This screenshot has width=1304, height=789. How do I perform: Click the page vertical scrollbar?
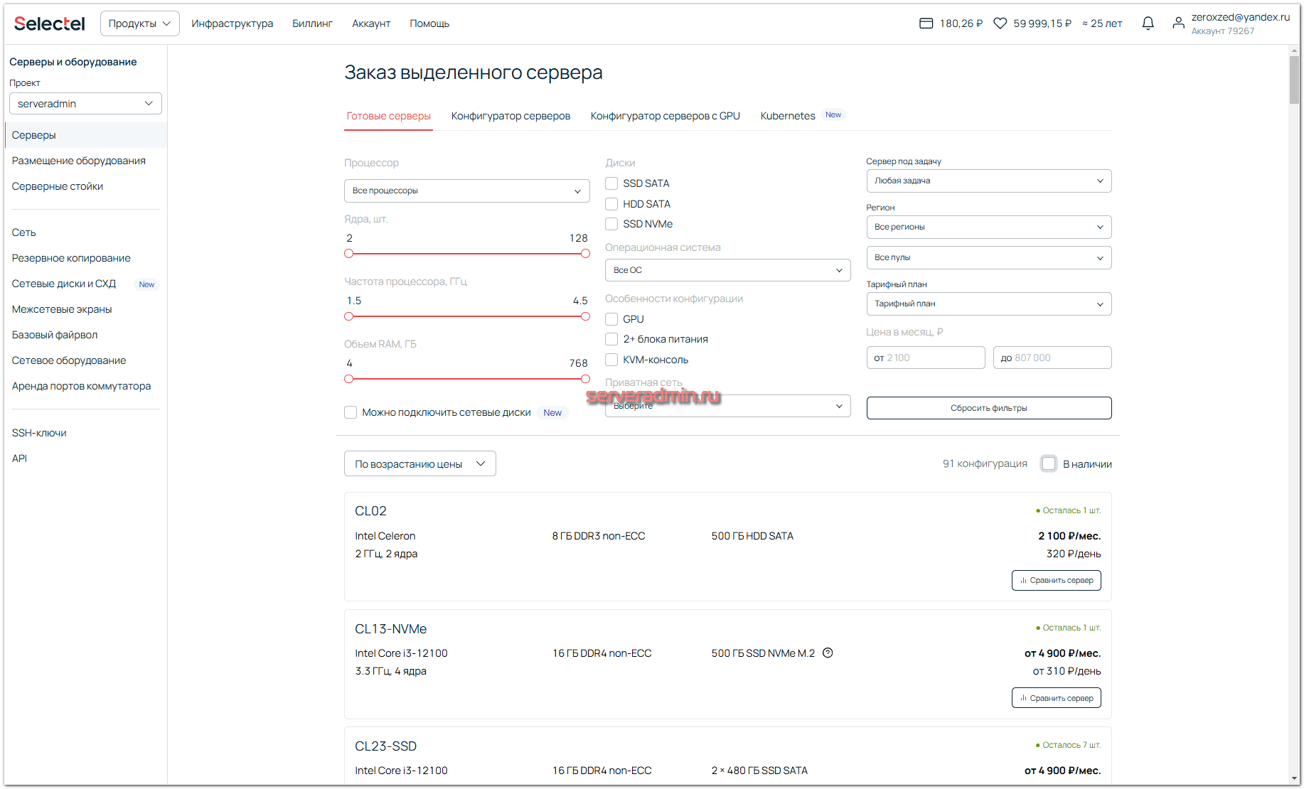[1294, 80]
